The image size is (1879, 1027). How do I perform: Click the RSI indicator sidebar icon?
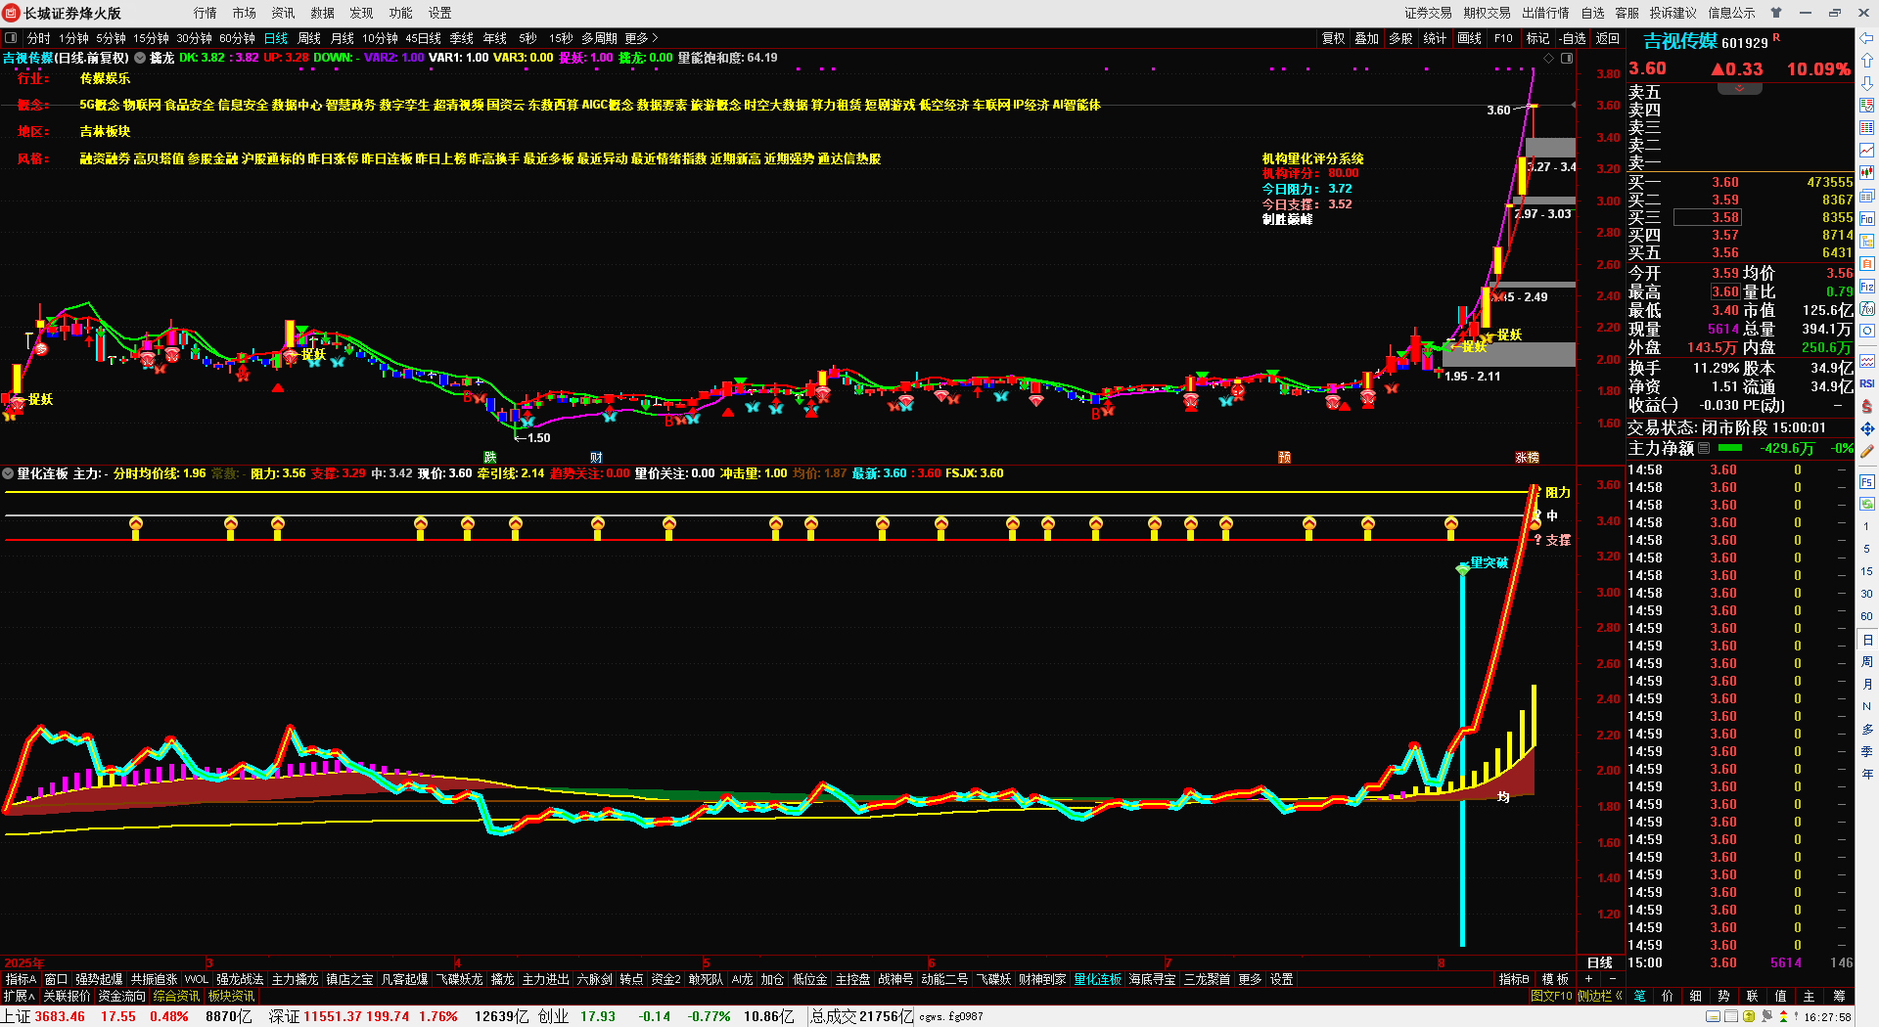[x=1867, y=382]
